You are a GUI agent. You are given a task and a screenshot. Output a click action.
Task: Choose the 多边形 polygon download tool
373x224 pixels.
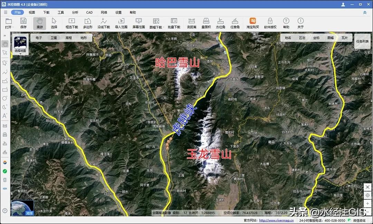(88, 23)
